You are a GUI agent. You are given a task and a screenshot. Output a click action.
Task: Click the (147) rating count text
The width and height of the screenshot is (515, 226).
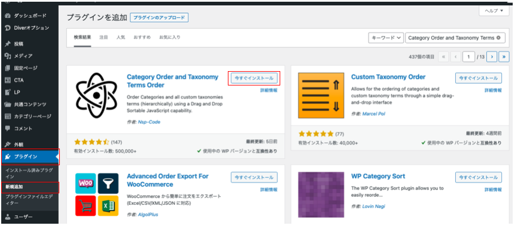point(117,142)
